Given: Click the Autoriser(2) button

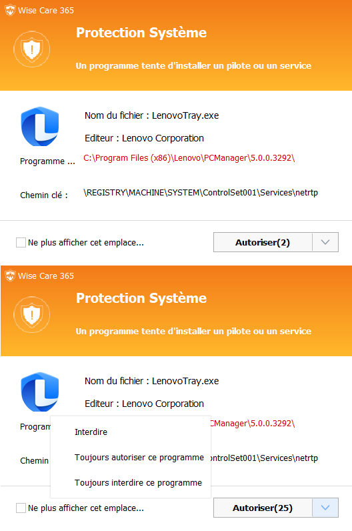Looking at the screenshot, I should click(263, 242).
